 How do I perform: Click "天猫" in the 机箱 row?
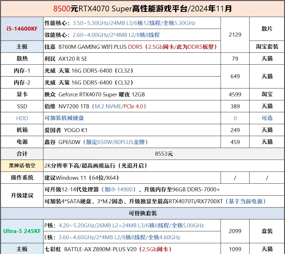(x=267, y=130)
